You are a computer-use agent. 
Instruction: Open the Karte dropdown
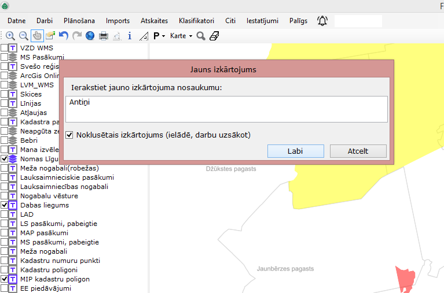tap(181, 36)
